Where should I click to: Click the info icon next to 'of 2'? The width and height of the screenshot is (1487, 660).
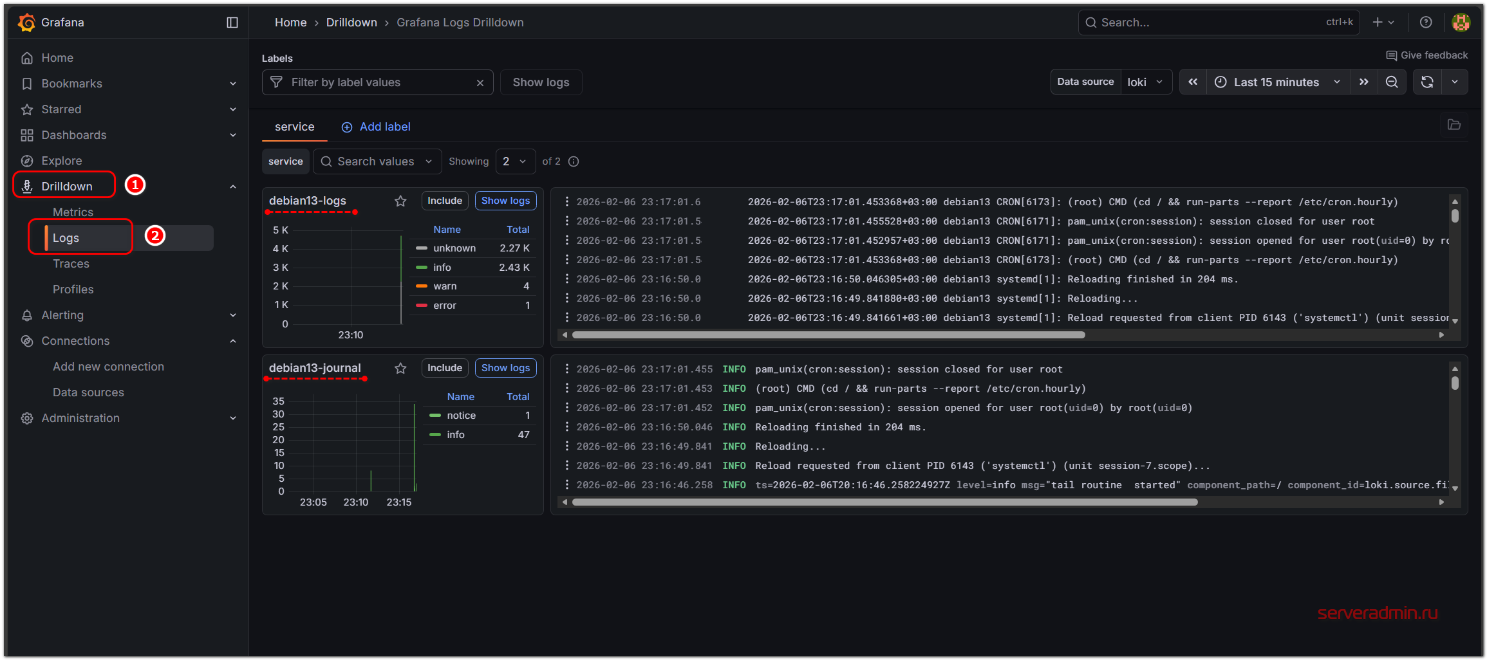[x=574, y=161]
